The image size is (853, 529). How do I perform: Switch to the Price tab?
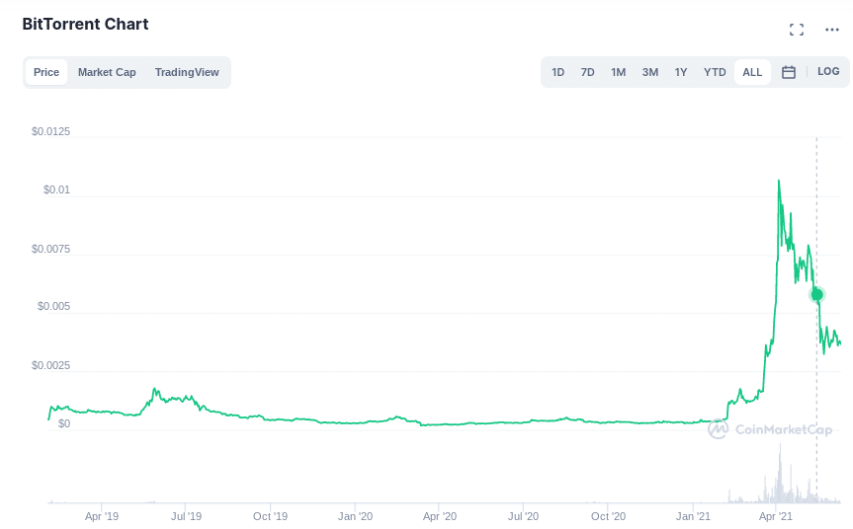[46, 72]
